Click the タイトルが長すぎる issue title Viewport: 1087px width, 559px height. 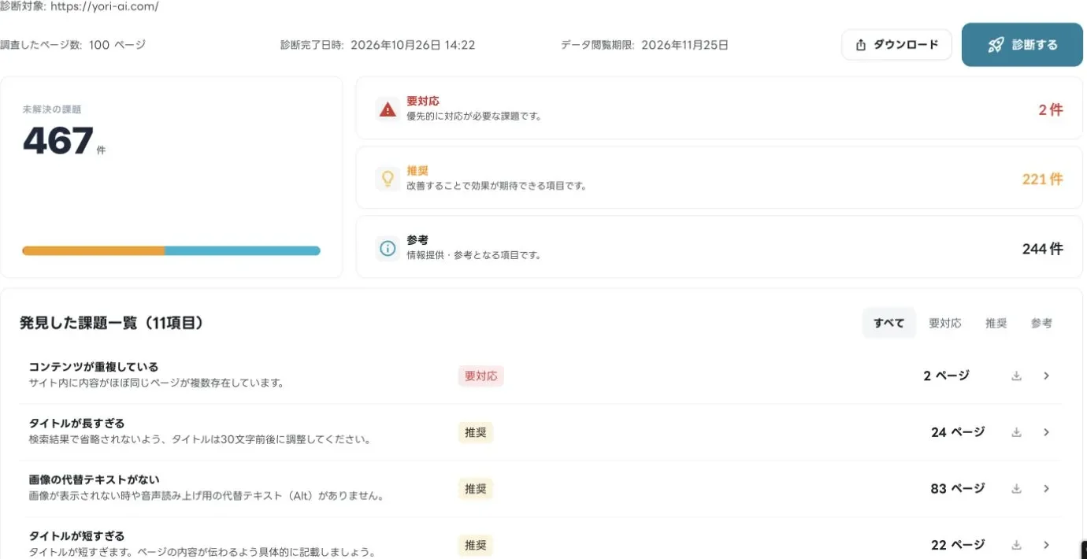76,424
